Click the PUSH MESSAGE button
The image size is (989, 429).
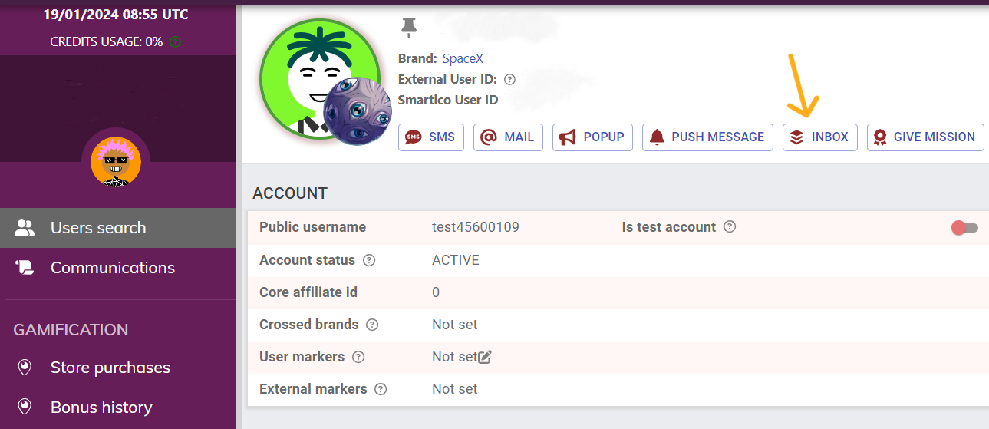pyautogui.click(x=707, y=137)
